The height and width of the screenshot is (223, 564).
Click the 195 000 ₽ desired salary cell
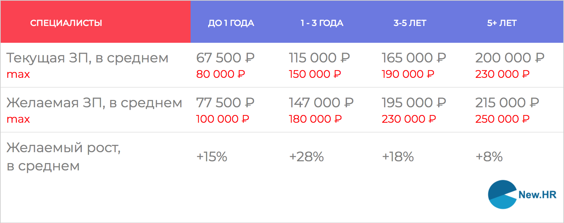pyautogui.click(x=414, y=103)
